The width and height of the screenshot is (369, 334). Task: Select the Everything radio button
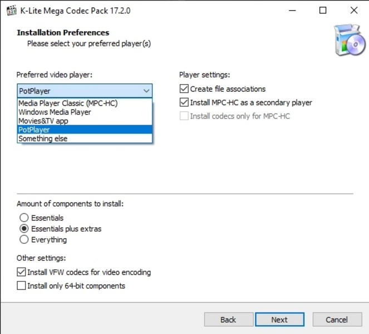(24, 239)
